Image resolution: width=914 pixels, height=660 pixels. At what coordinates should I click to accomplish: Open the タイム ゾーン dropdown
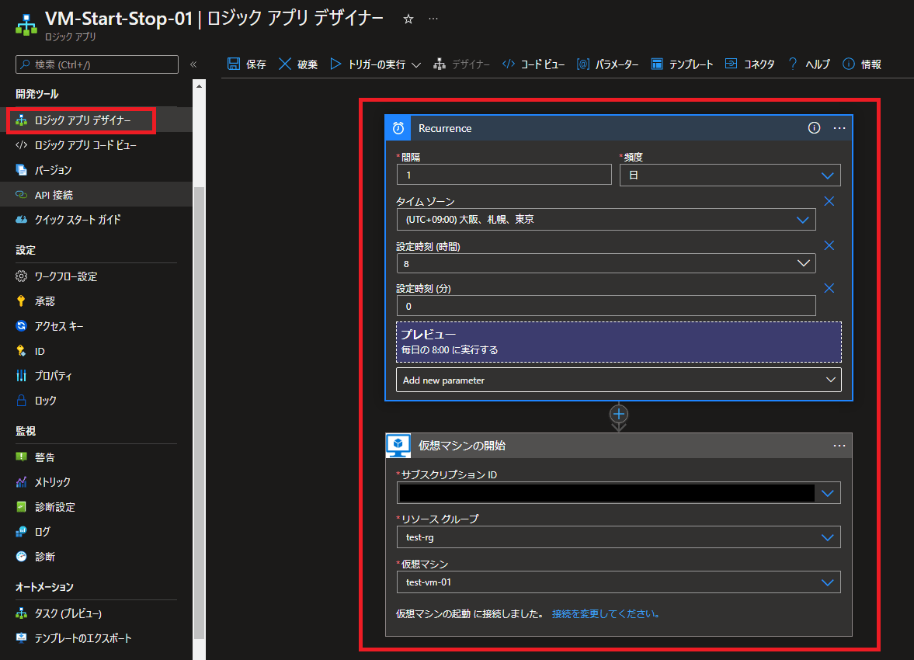(606, 220)
